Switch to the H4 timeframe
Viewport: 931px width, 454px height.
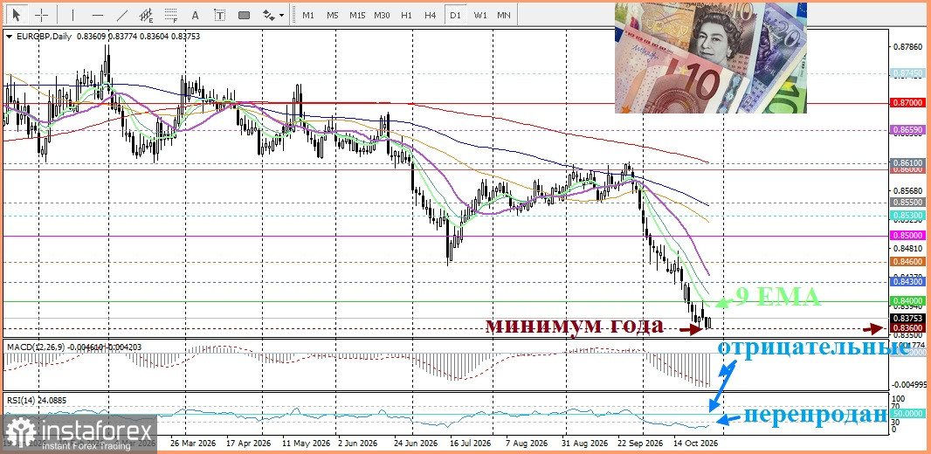[x=431, y=15]
